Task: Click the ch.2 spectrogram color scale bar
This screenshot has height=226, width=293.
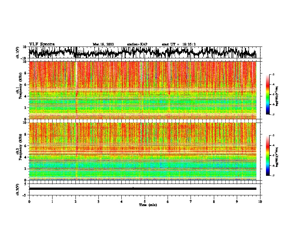Action: 267,155
